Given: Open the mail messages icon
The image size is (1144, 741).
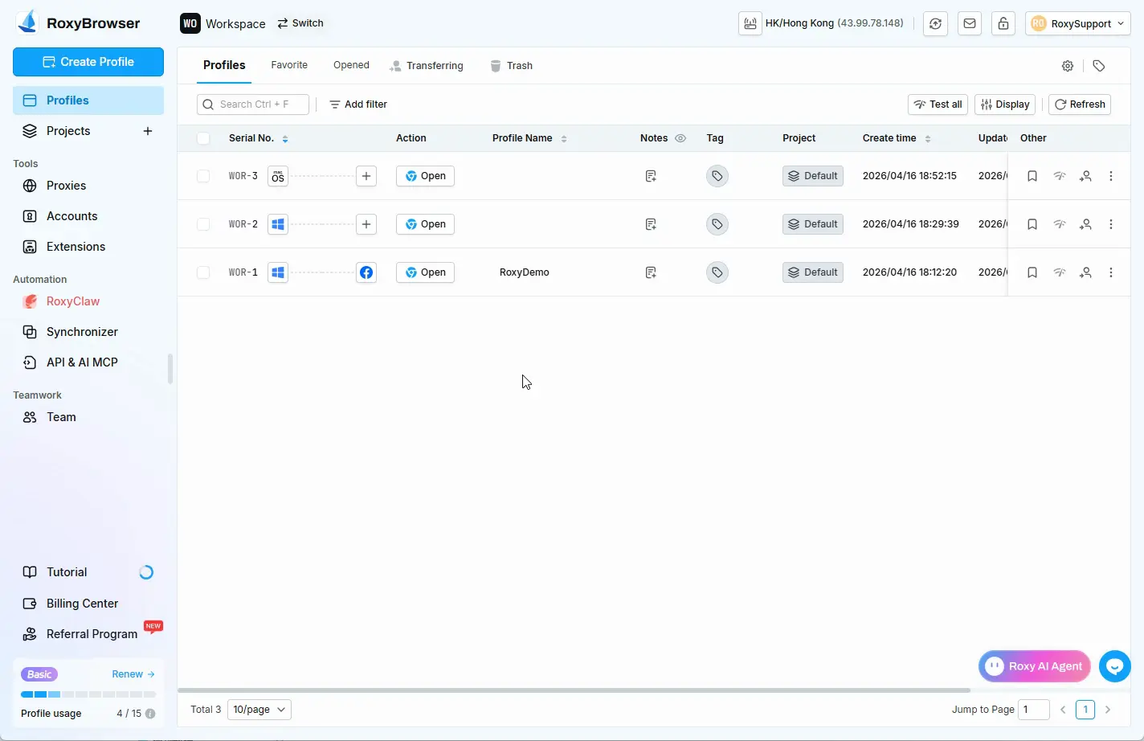Looking at the screenshot, I should [970, 23].
